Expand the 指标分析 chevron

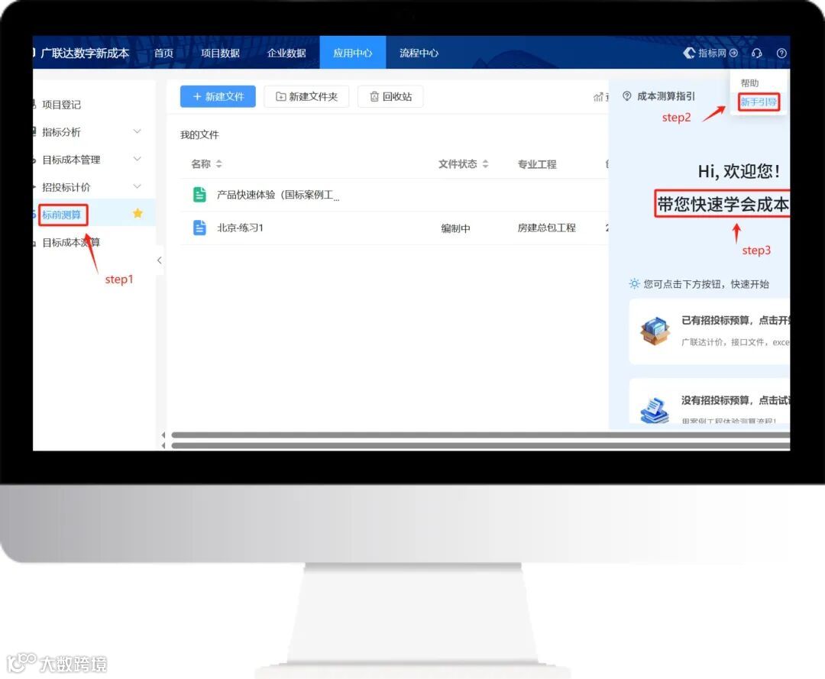[137, 131]
